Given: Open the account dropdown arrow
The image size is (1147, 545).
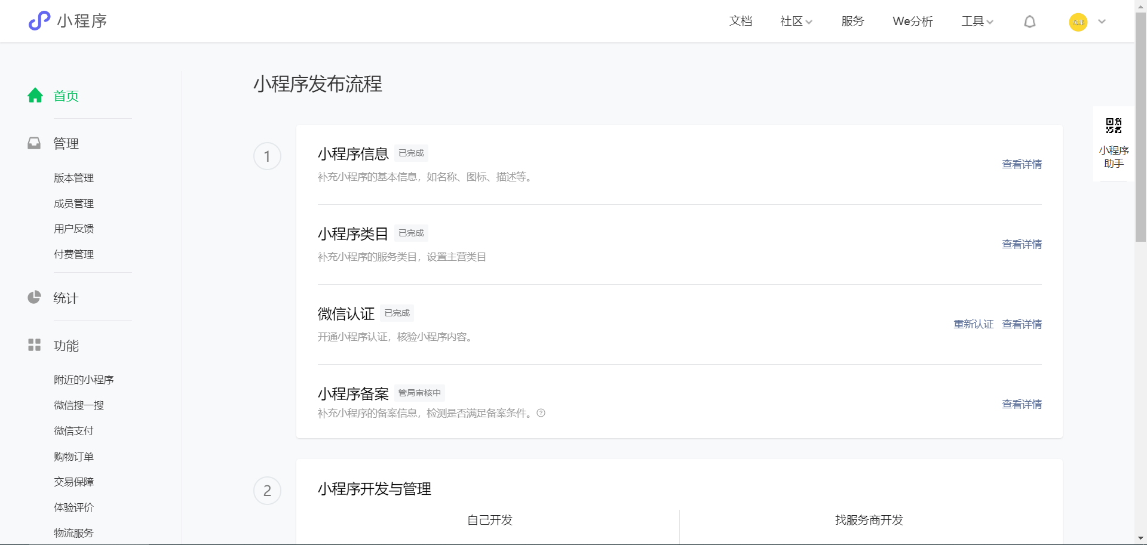Looking at the screenshot, I should click(1102, 21).
